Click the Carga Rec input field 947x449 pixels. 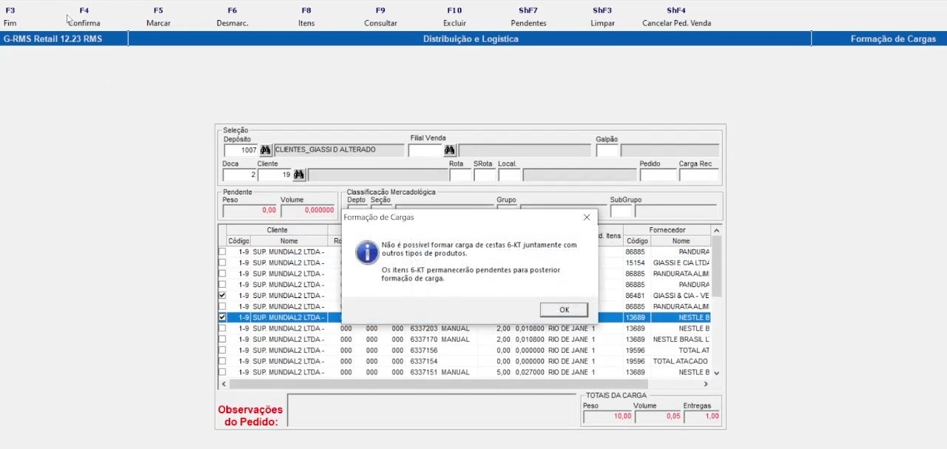(x=698, y=175)
